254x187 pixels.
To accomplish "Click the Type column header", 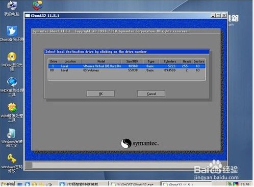I will click(151, 61).
